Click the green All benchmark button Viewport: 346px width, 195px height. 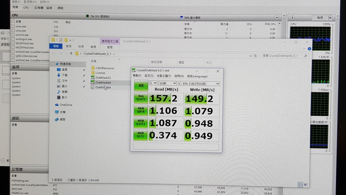pyautogui.click(x=140, y=86)
